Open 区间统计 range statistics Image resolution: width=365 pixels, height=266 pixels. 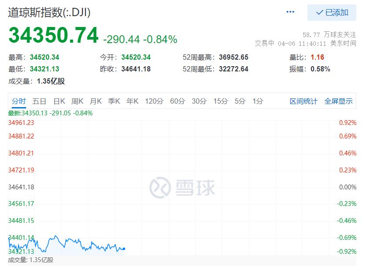(304, 101)
